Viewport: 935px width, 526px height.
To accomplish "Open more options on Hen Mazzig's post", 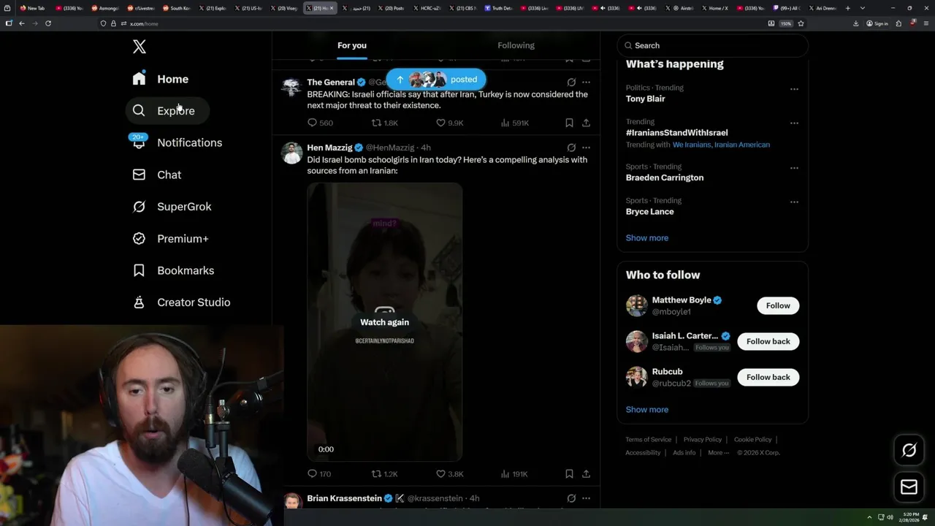I will coord(586,148).
